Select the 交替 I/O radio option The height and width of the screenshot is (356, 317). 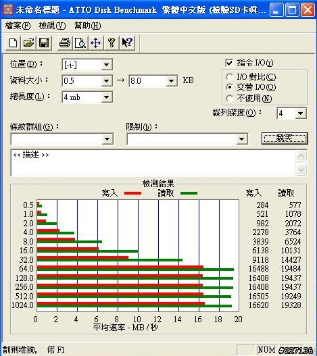(x=230, y=87)
